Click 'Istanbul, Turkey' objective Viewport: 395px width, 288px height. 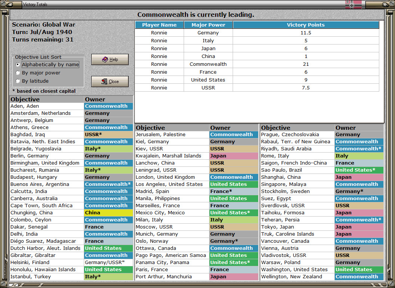(47, 277)
